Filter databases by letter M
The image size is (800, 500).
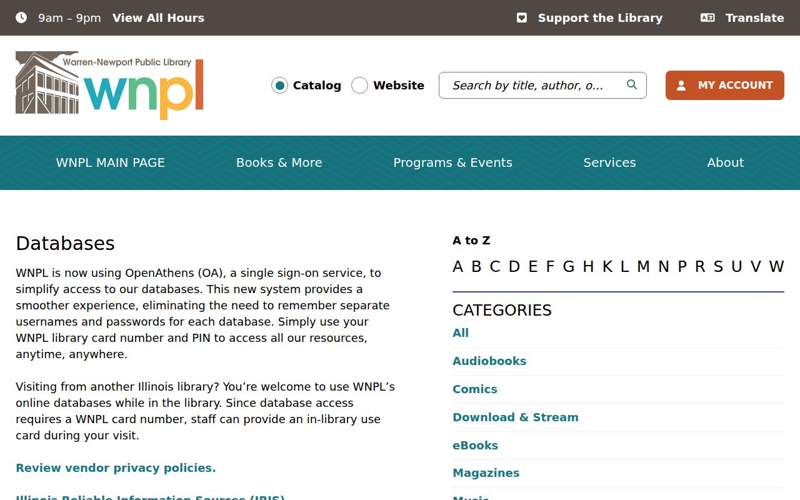tap(643, 267)
